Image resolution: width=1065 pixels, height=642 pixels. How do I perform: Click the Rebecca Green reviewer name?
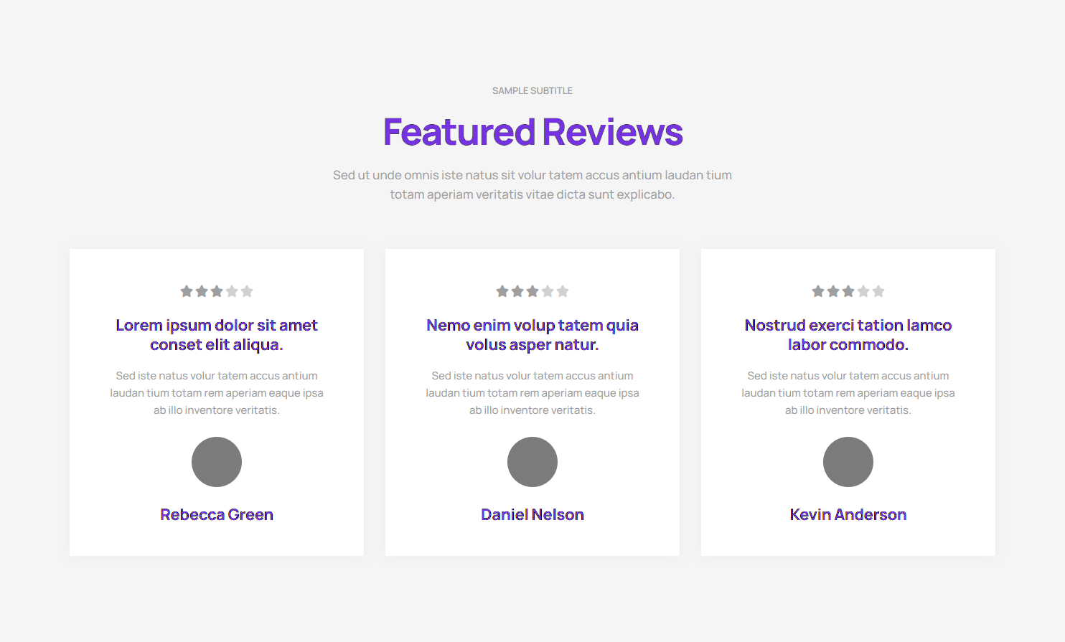[x=217, y=515]
